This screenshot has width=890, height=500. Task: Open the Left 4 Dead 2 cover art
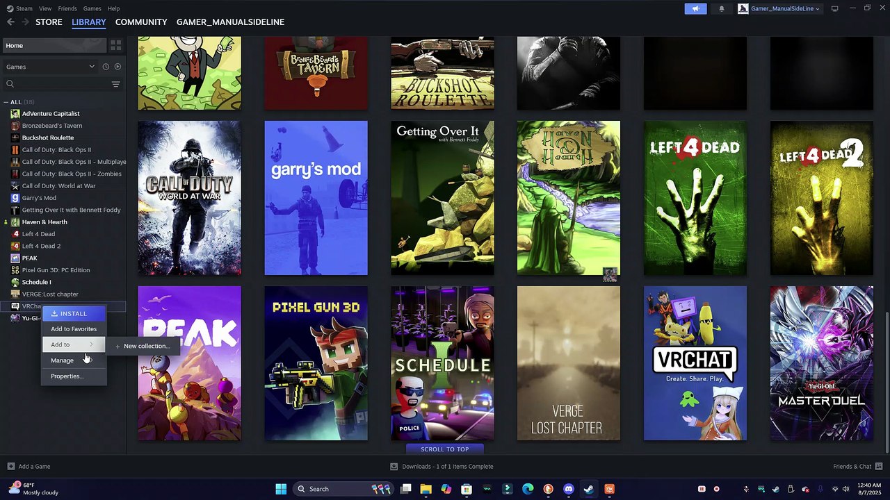822,198
